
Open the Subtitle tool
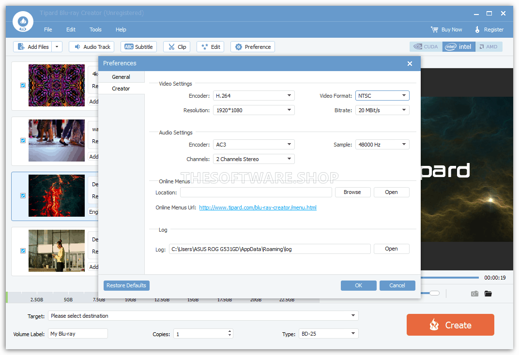[x=138, y=47]
